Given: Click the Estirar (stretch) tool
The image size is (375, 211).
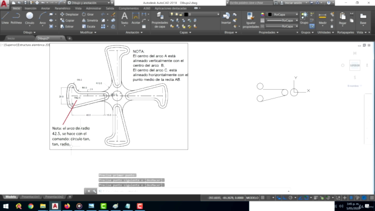Looking at the screenshot, I should point(67,26).
